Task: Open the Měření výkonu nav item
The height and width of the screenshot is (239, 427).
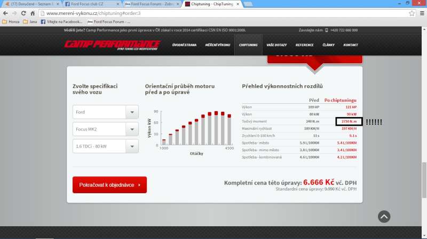Action: tap(218, 45)
